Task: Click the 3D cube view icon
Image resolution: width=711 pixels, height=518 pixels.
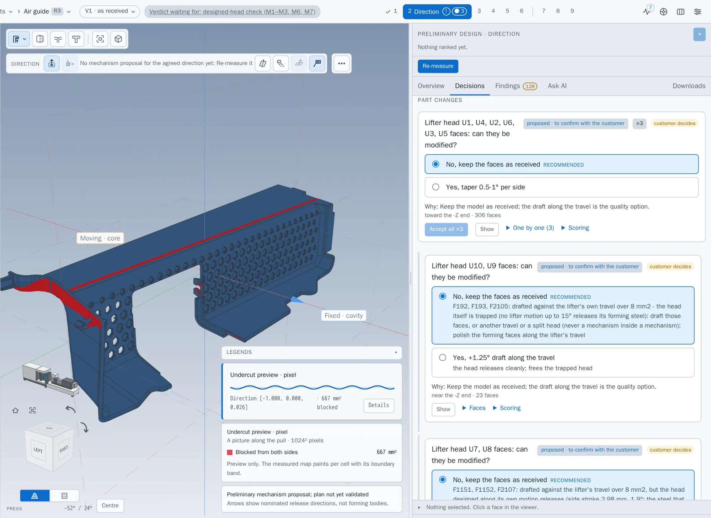Action: [x=118, y=39]
